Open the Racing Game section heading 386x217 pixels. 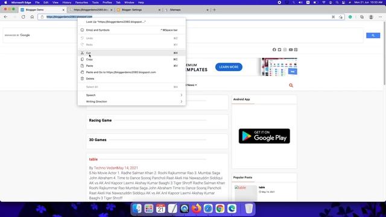[100, 121]
